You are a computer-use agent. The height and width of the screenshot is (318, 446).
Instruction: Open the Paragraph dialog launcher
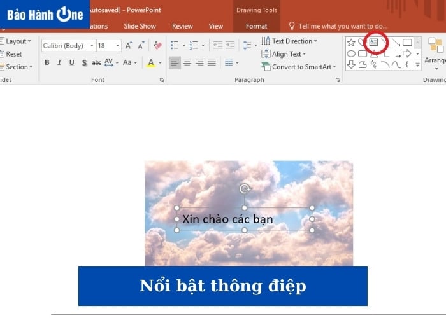(338, 80)
